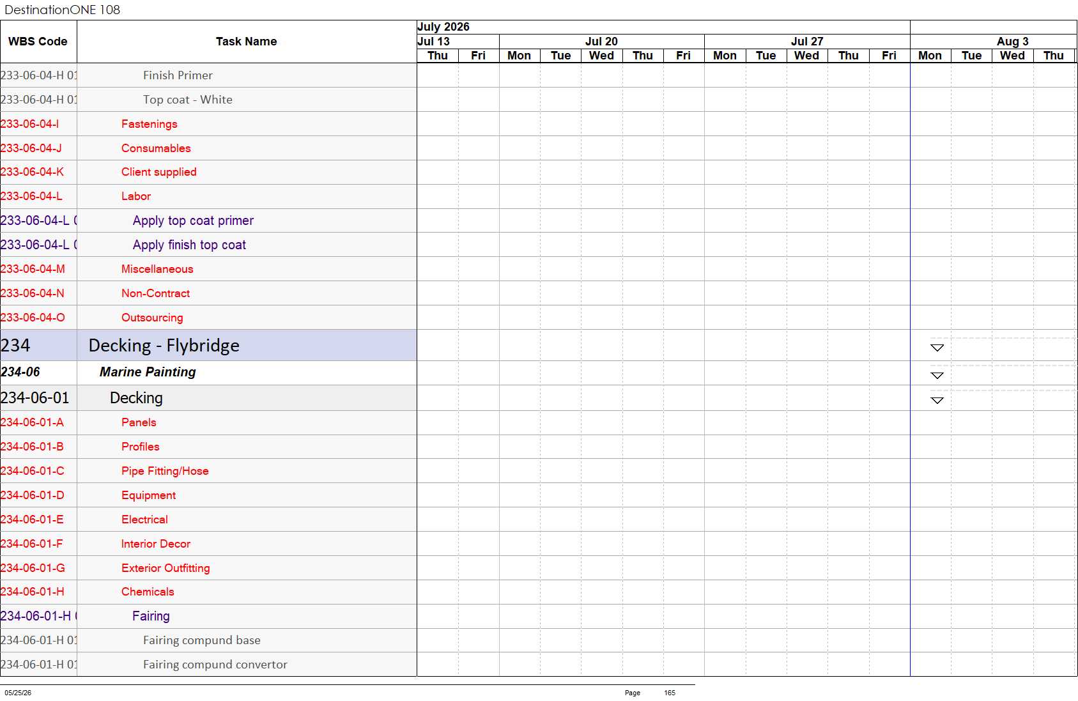The image size is (1078, 701).
Task: Click WBS code 234-06-01-H for Chemicals
Action: (x=33, y=592)
